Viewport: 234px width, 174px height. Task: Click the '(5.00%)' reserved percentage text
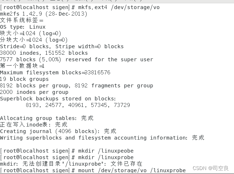[50, 59]
